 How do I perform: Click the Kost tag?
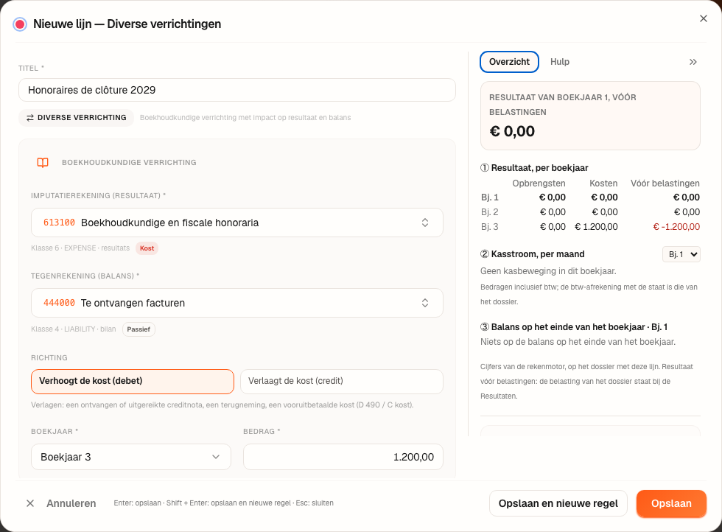point(147,248)
